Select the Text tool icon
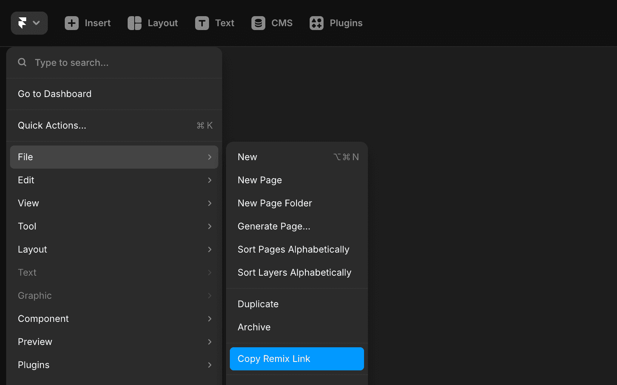Image resolution: width=617 pixels, height=385 pixels. pyautogui.click(x=202, y=23)
